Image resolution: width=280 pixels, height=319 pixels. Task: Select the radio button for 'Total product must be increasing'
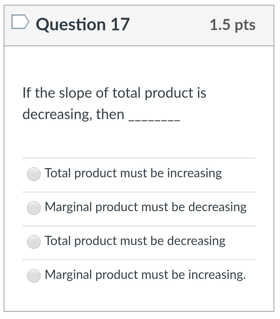pyautogui.click(x=34, y=174)
